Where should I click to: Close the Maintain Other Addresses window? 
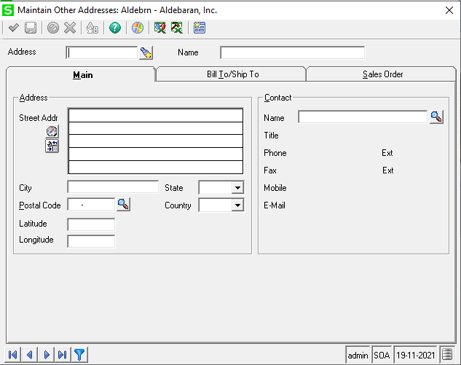449,10
